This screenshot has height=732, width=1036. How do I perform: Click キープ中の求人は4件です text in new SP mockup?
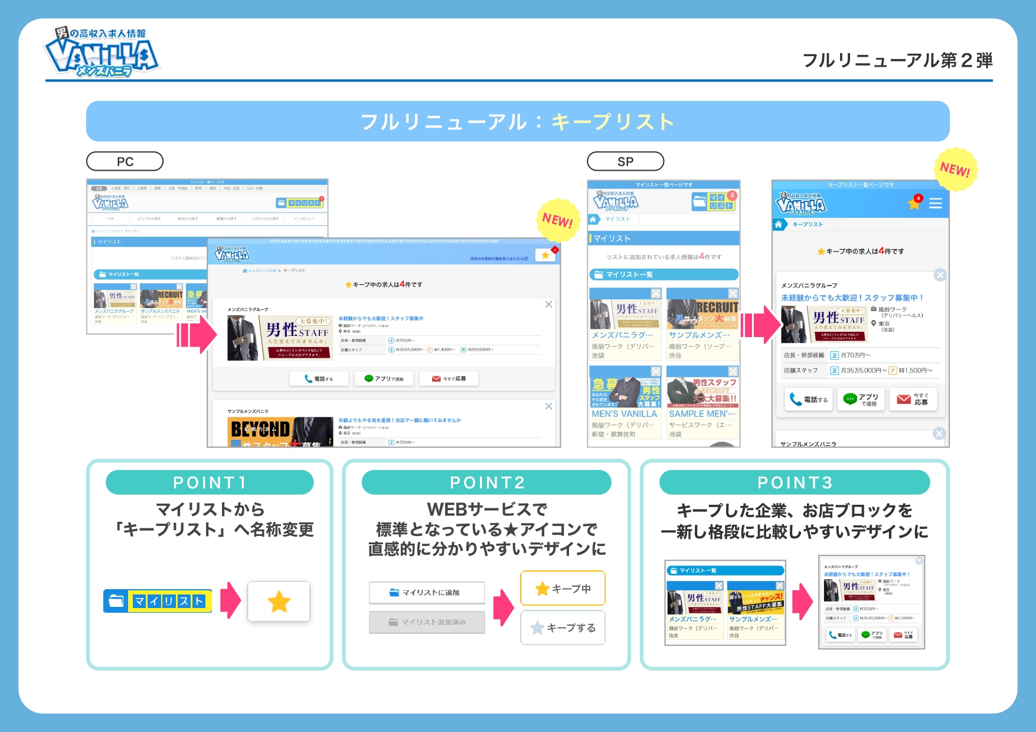click(860, 251)
